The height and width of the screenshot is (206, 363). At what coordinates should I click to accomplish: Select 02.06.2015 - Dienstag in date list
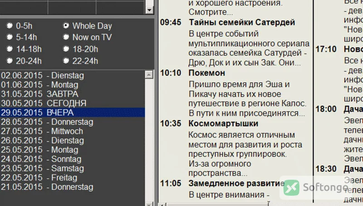[73, 75]
